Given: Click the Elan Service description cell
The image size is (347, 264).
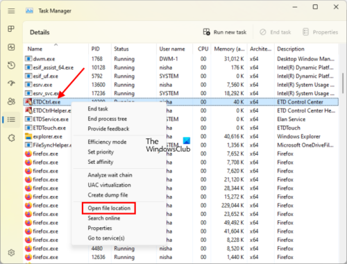Looking at the screenshot, I should click(291, 119).
